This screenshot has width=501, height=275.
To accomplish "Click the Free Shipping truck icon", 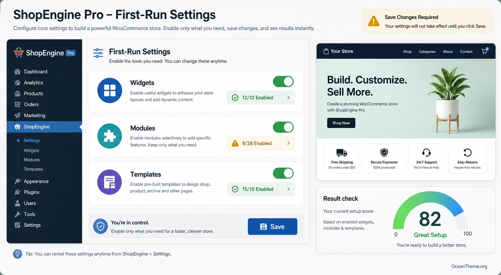I will point(342,153).
